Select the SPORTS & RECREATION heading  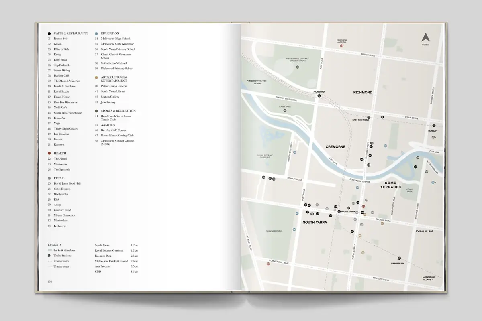click(x=118, y=111)
